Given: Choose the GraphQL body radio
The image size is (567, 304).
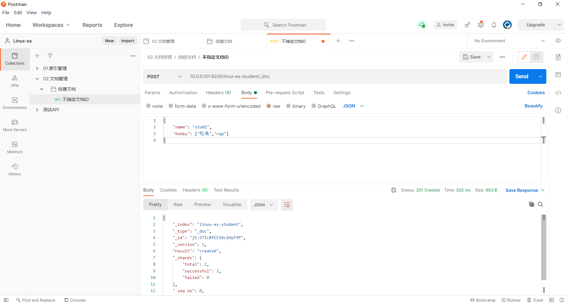Looking at the screenshot, I should [x=314, y=106].
